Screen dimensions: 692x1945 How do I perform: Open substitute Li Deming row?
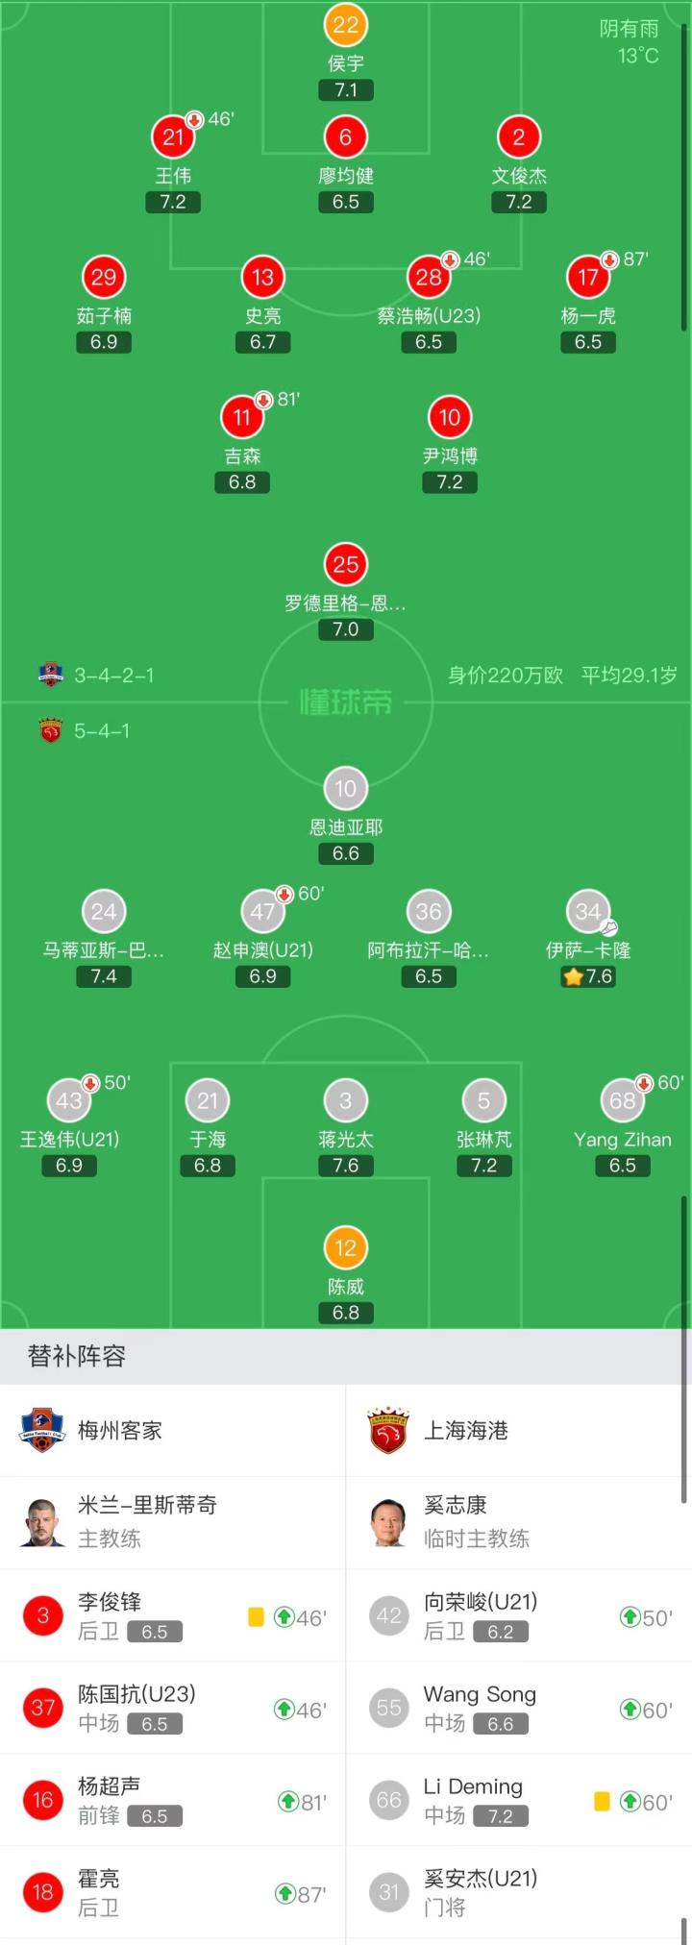click(519, 1800)
